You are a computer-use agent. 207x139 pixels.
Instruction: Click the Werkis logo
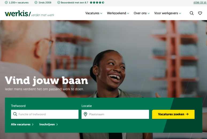pyautogui.click(x=30, y=14)
